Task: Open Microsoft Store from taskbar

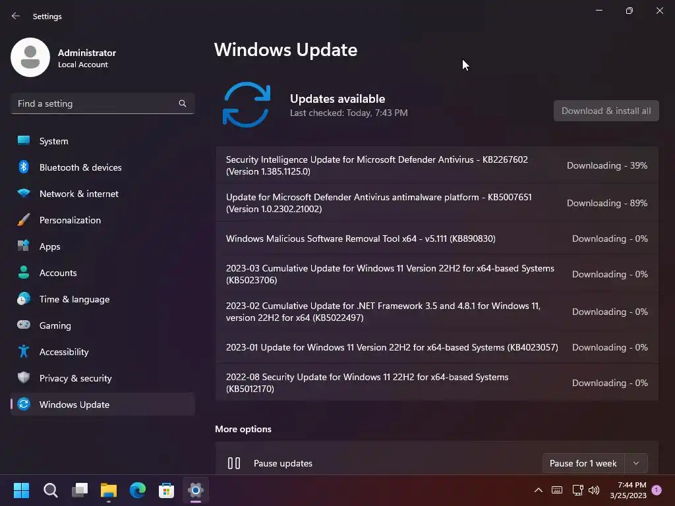Action: click(x=167, y=490)
